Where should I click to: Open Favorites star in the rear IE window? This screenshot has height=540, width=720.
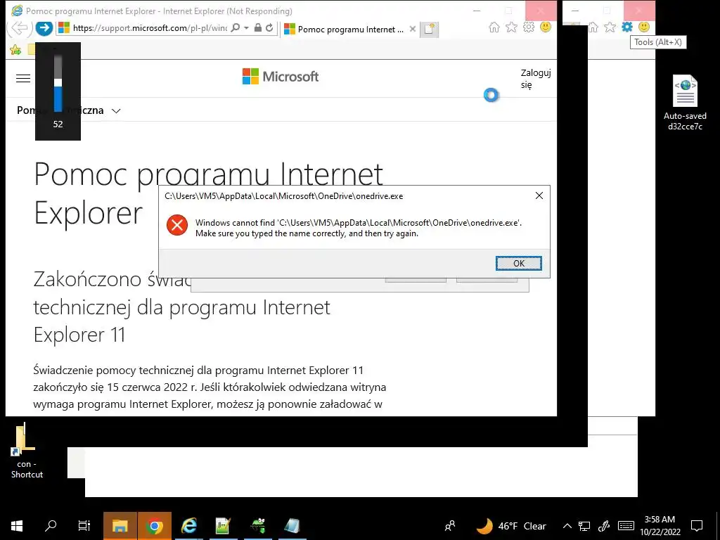(610, 27)
